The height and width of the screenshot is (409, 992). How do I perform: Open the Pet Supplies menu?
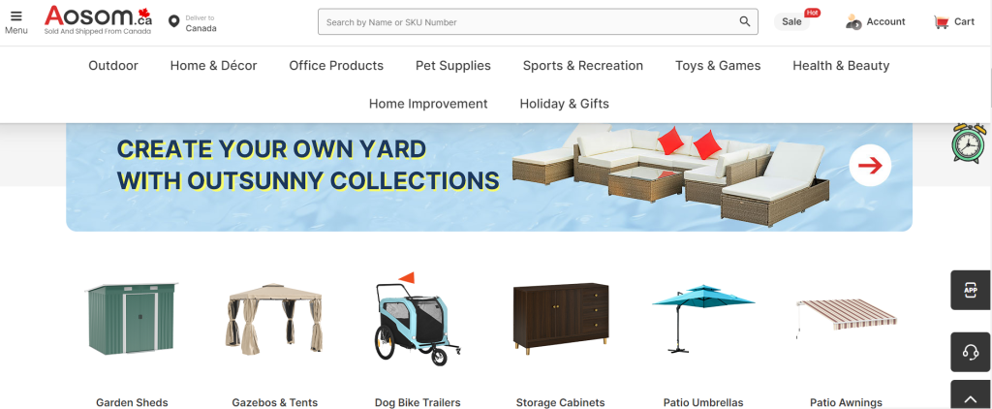click(453, 66)
